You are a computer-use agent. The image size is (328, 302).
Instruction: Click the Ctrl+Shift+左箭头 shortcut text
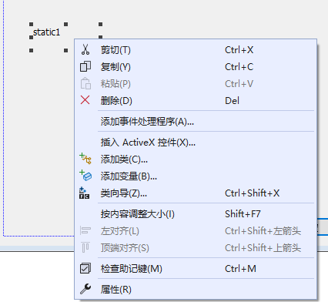(x=263, y=231)
